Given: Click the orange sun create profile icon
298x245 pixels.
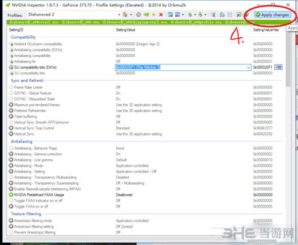Looking at the screenshot, I should (x=154, y=15).
